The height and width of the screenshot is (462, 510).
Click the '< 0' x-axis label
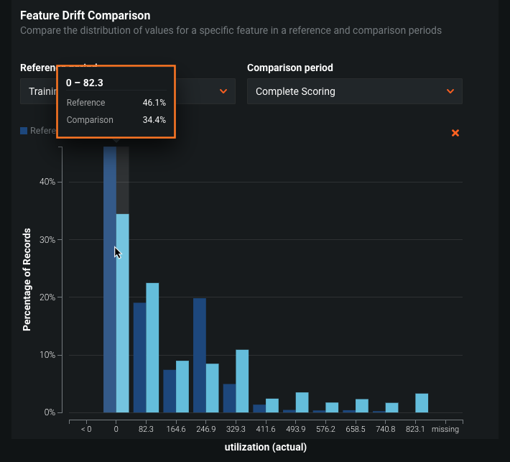[x=86, y=429]
